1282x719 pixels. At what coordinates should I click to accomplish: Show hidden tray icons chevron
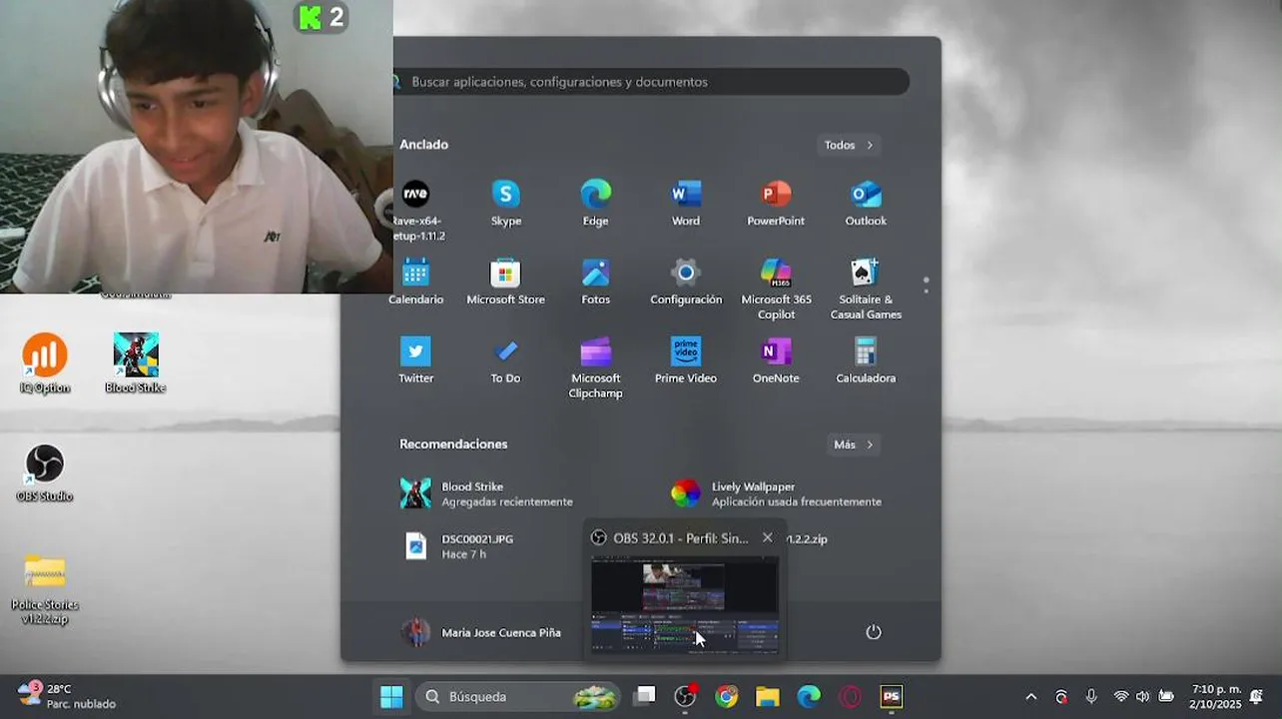pyautogui.click(x=1031, y=697)
